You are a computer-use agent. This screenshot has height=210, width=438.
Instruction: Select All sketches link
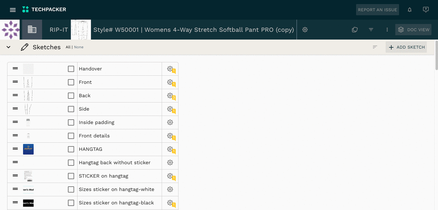[68, 47]
